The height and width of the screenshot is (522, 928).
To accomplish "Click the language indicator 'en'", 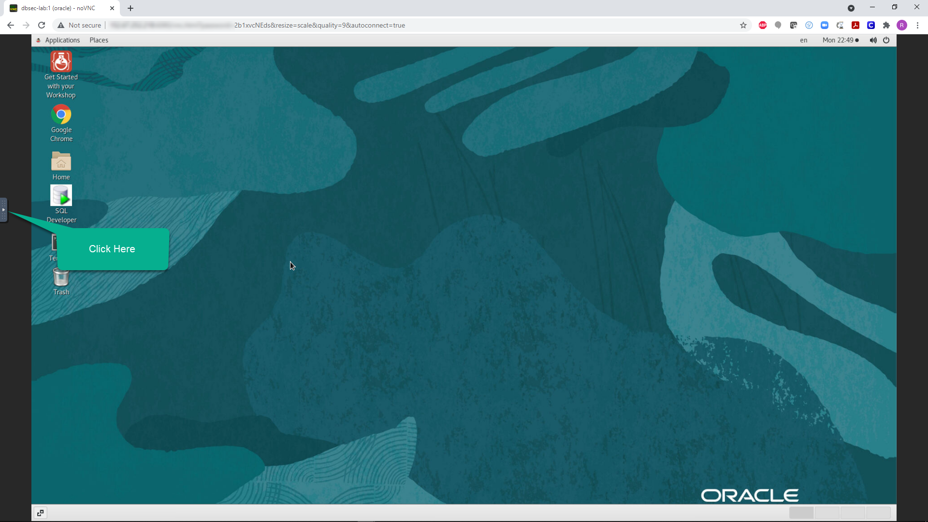I will (x=803, y=40).
